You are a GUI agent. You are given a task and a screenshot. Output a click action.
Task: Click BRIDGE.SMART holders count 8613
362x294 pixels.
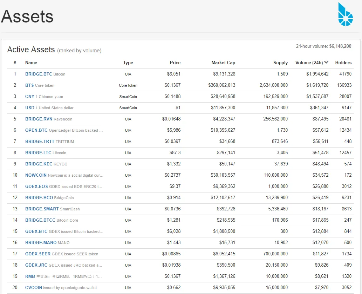pos(347,209)
